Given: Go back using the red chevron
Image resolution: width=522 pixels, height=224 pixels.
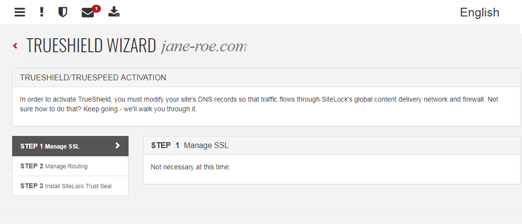Looking at the screenshot, I should point(16,46).
